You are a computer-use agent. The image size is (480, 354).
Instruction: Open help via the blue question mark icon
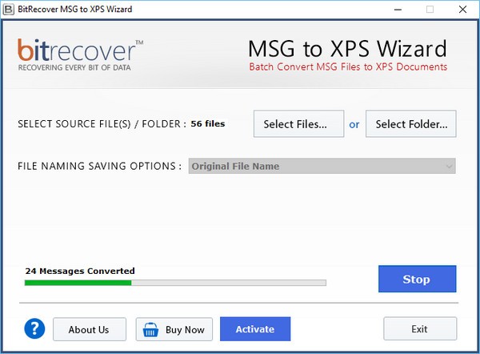[x=34, y=328]
